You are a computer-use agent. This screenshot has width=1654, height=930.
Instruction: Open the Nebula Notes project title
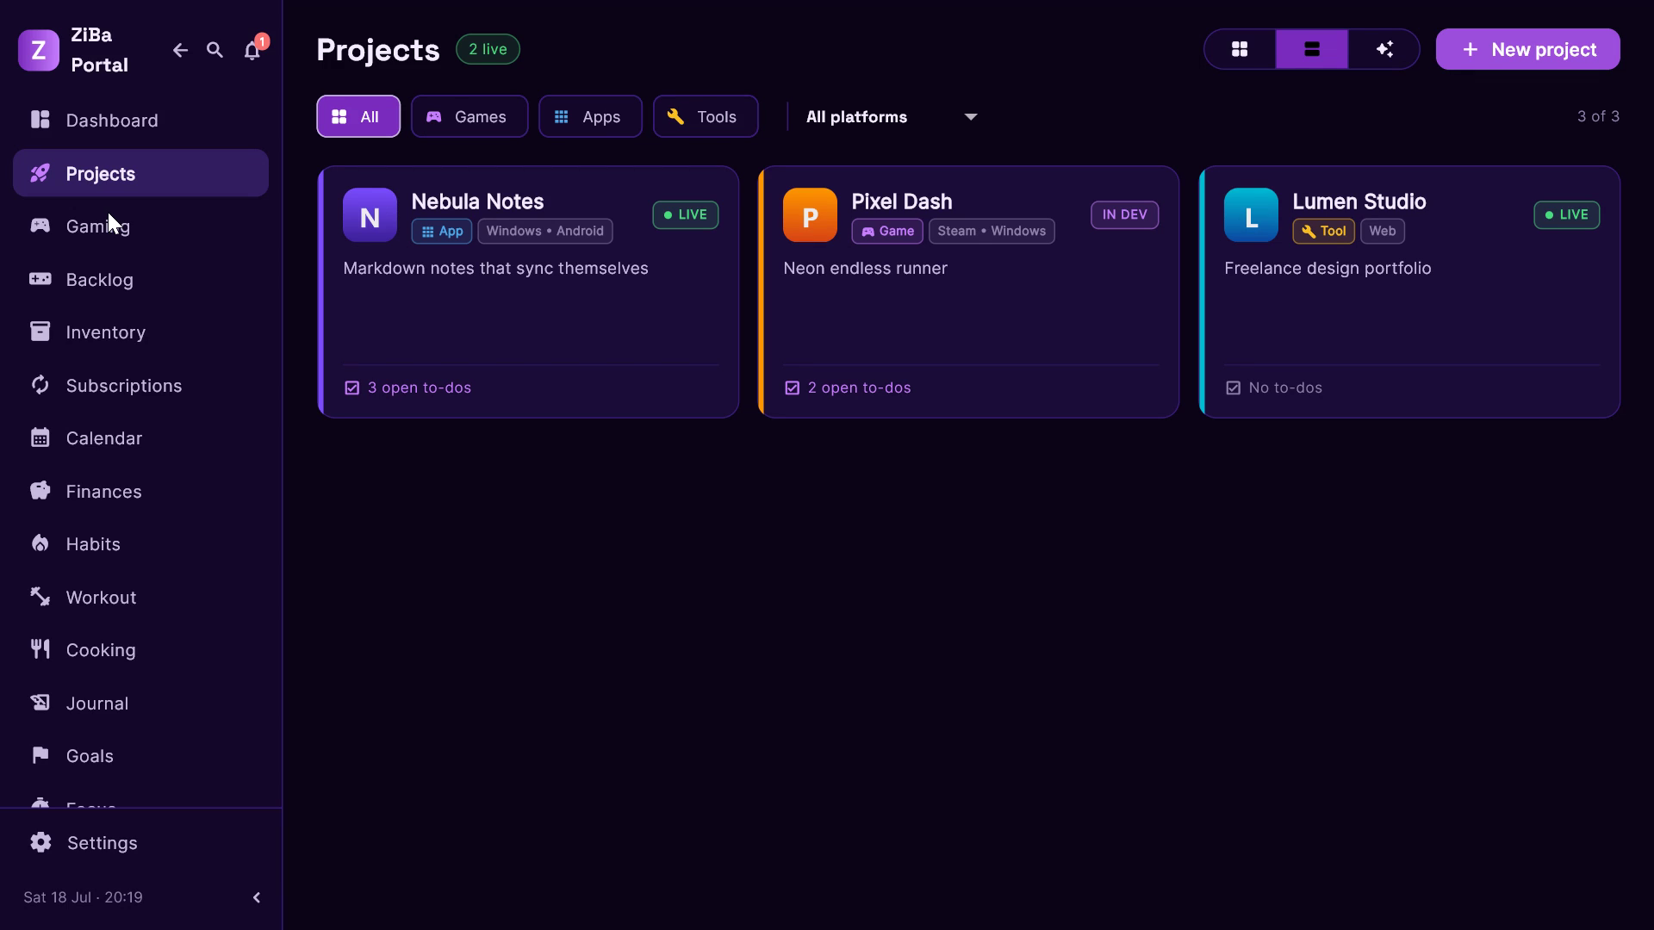(x=477, y=201)
